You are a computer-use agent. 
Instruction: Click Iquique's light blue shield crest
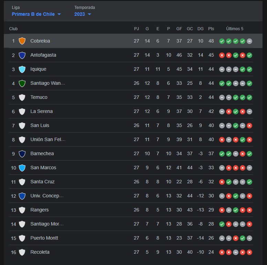pyautogui.click(x=22, y=69)
